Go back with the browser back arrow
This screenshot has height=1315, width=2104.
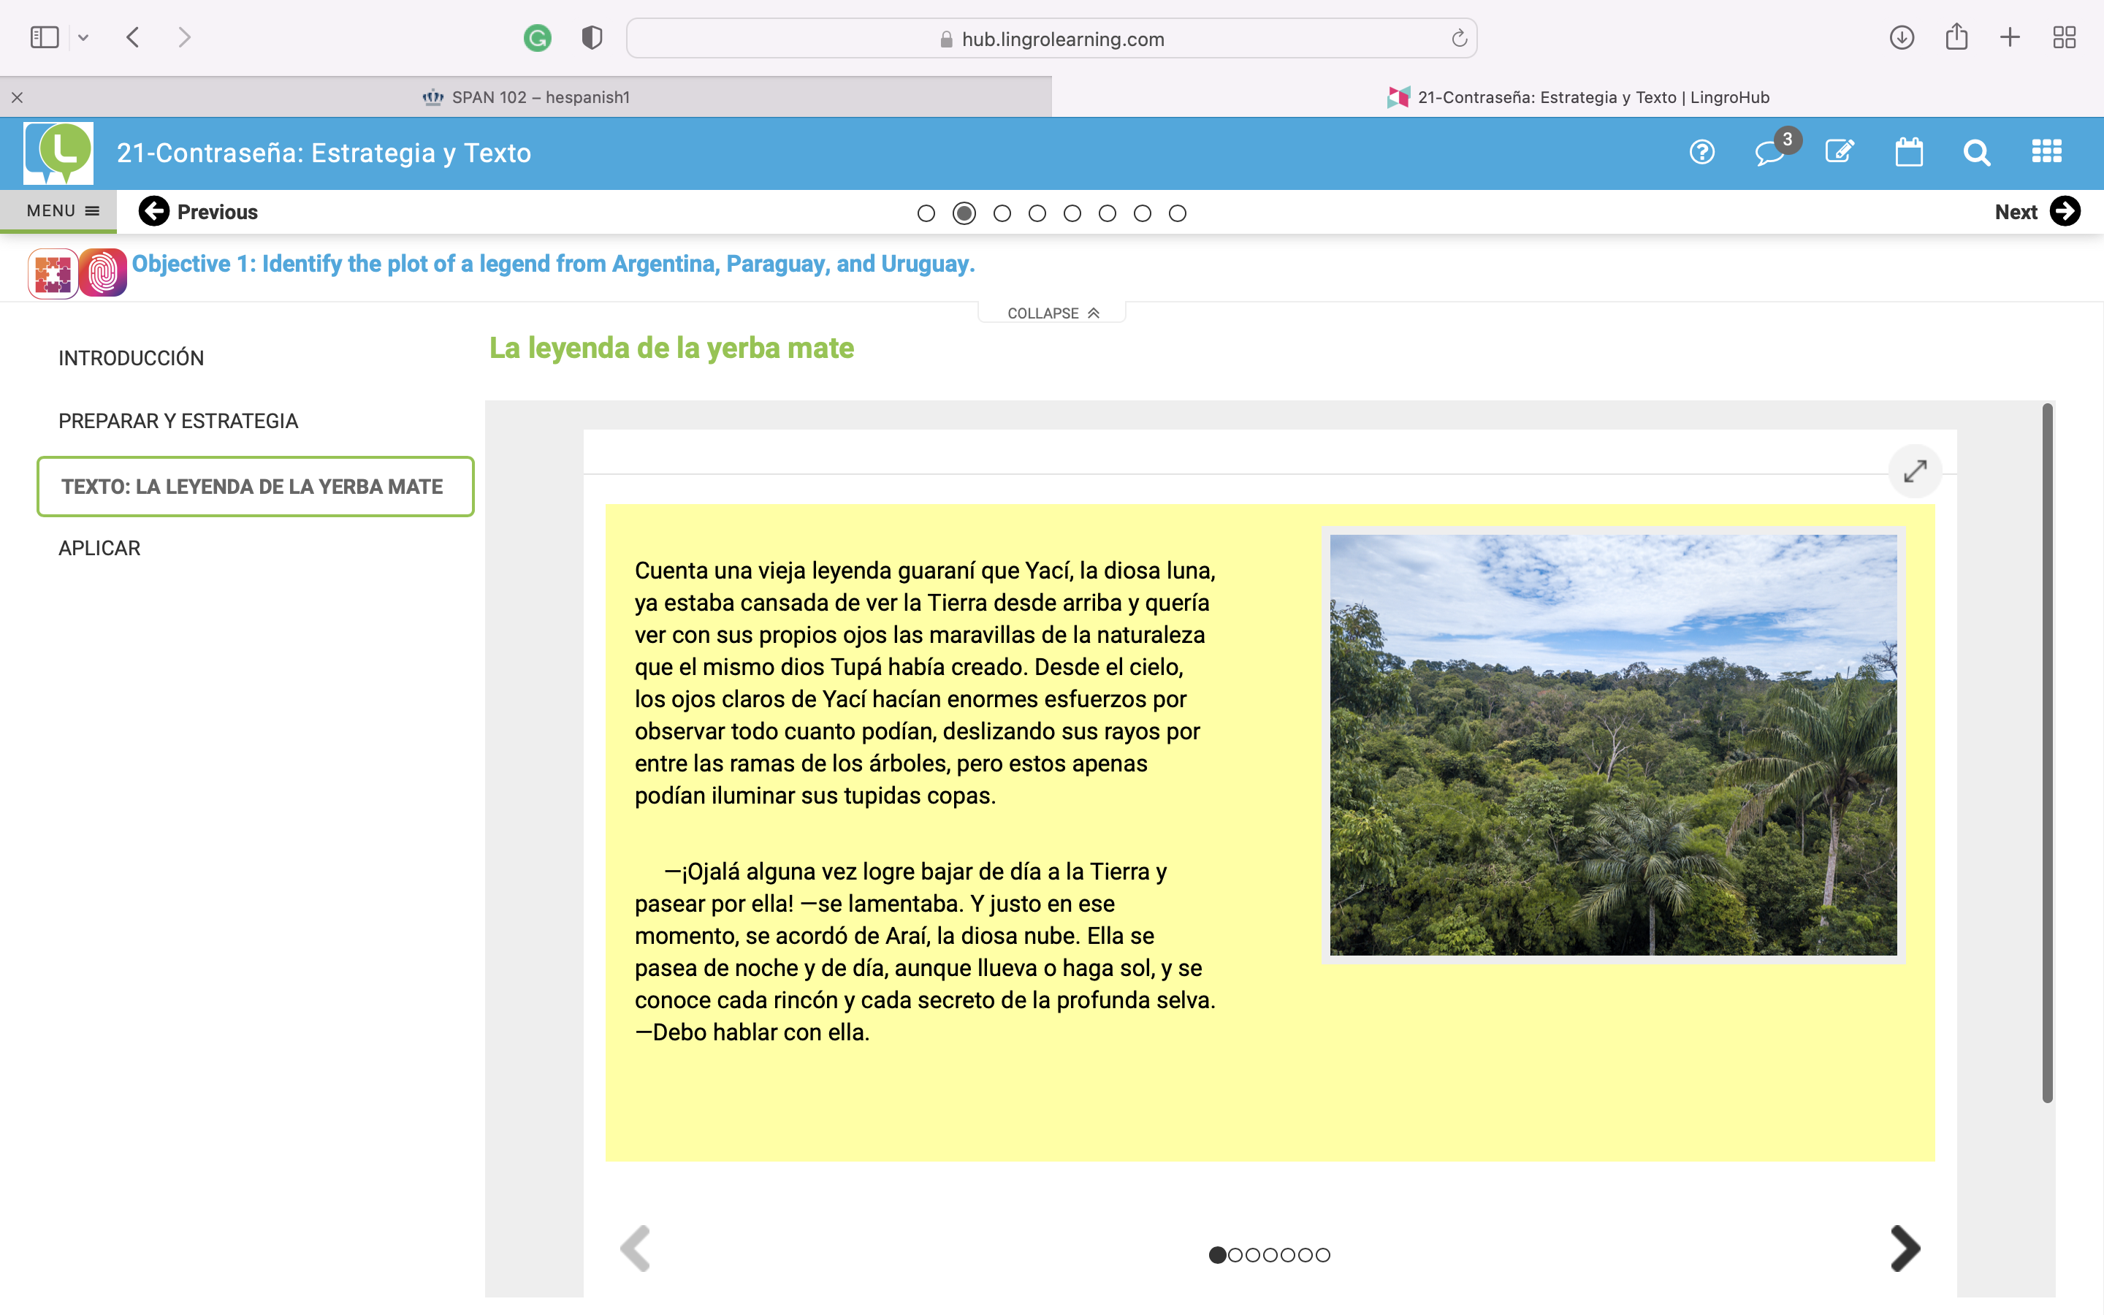(133, 37)
